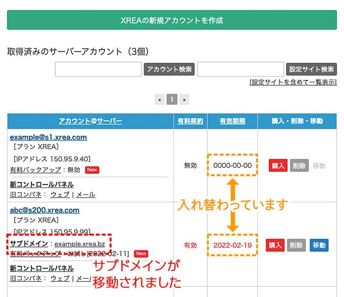Click 削除 button for example@s1.xrea.com
The width and height of the screenshot is (344, 297).
click(x=298, y=165)
